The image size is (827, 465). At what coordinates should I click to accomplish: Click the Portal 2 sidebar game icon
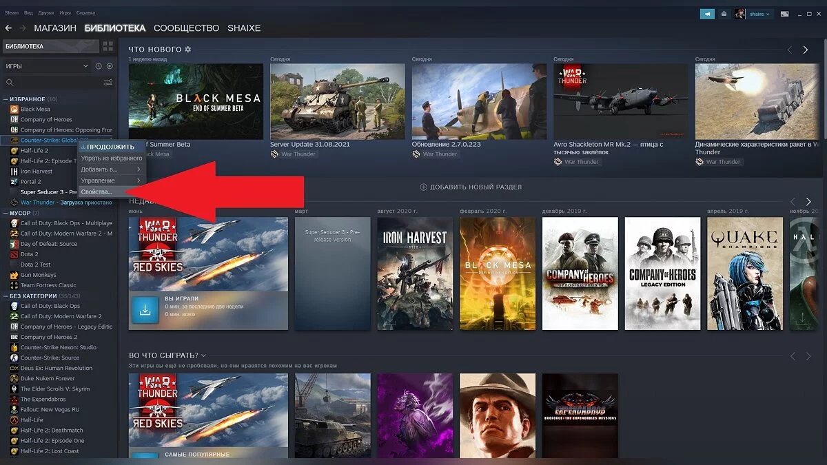14,181
